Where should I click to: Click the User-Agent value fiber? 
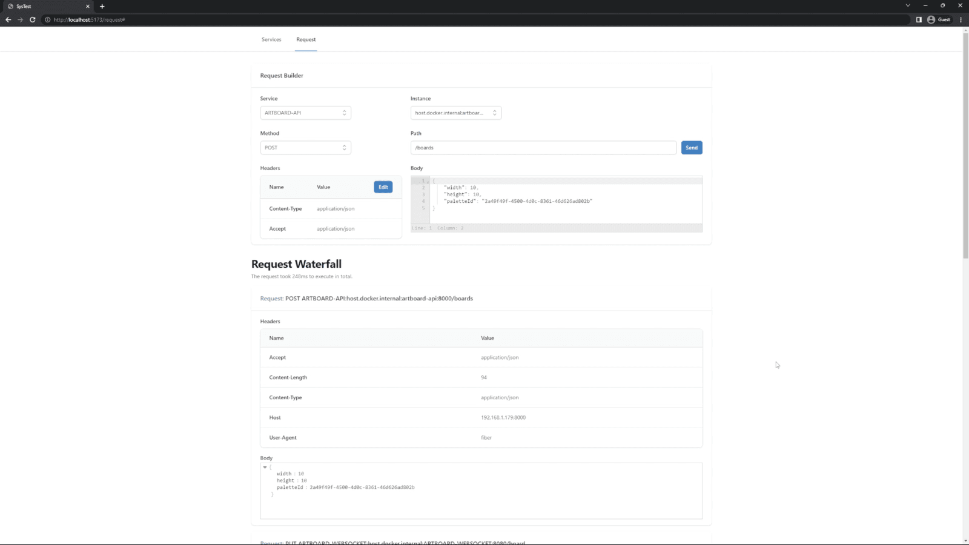[486, 437]
